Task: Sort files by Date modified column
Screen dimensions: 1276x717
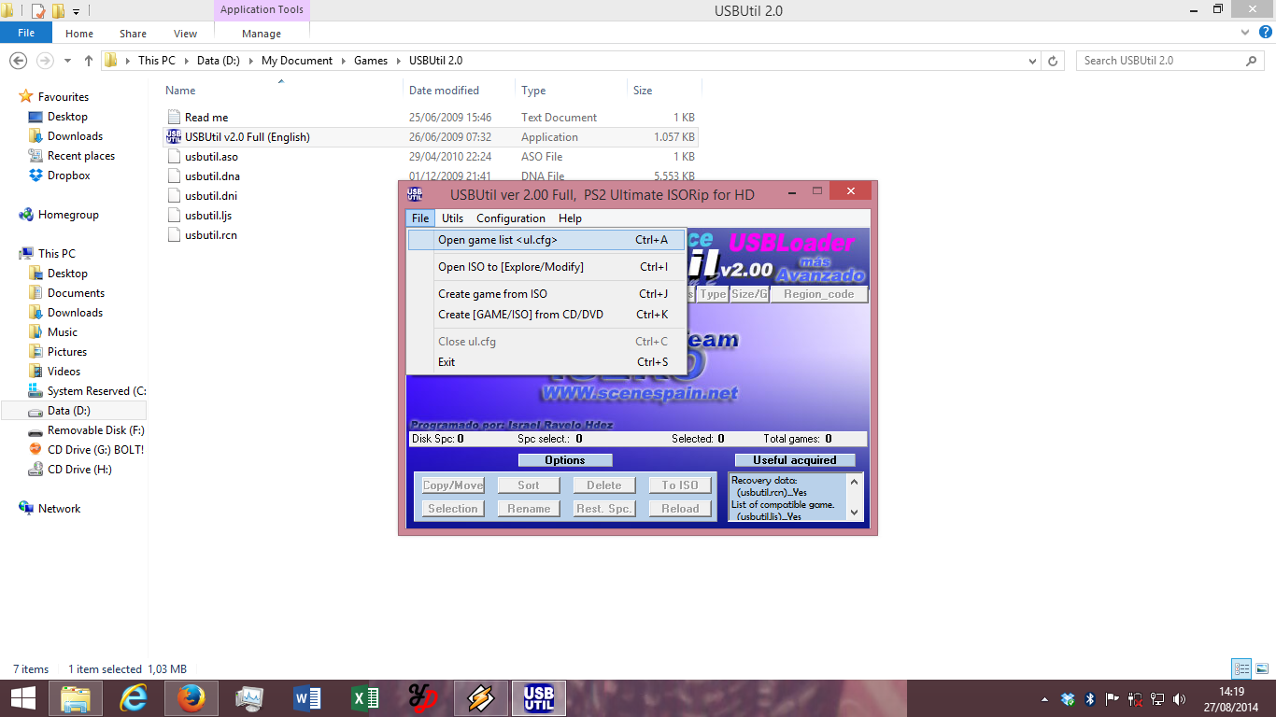Action: coord(459,91)
